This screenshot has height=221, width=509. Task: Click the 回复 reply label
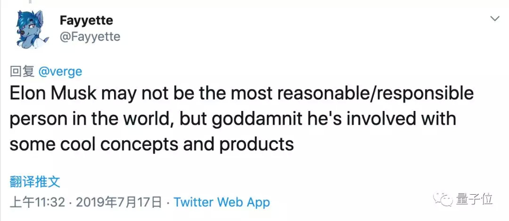(x=22, y=71)
